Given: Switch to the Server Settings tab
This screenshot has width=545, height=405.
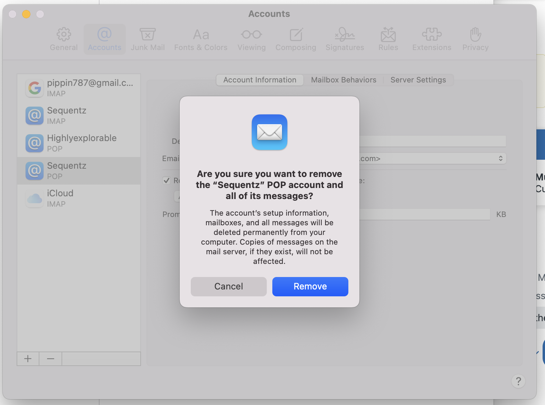Looking at the screenshot, I should (418, 80).
